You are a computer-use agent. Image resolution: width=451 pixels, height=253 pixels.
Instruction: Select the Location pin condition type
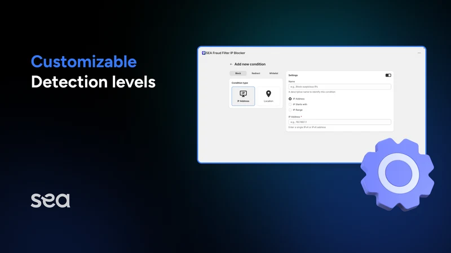point(268,96)
